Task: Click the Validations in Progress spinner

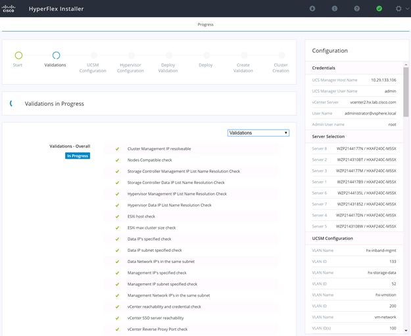Action: click(x=11, y=103)
